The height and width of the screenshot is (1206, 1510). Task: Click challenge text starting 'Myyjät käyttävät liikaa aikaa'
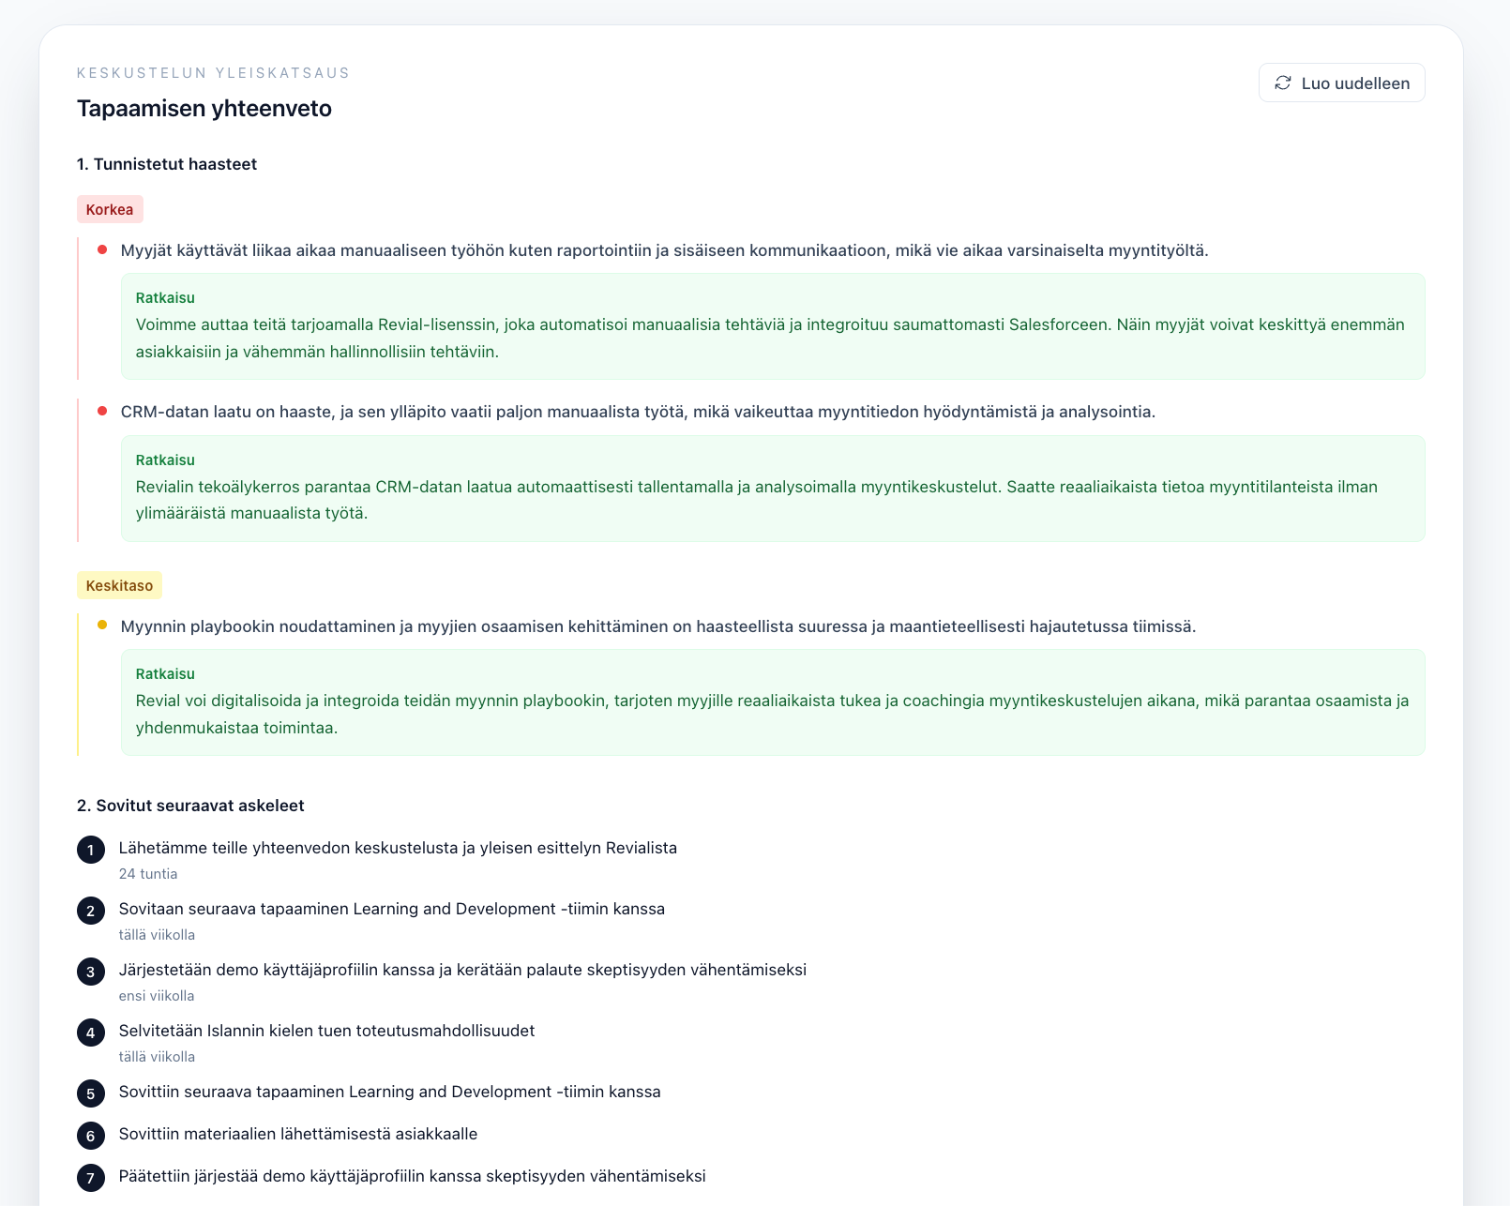coord(665,250)
